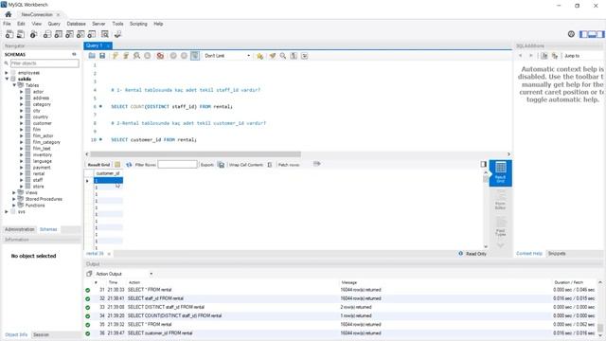Open a script file in Query 1 editor

click(92, 56)
